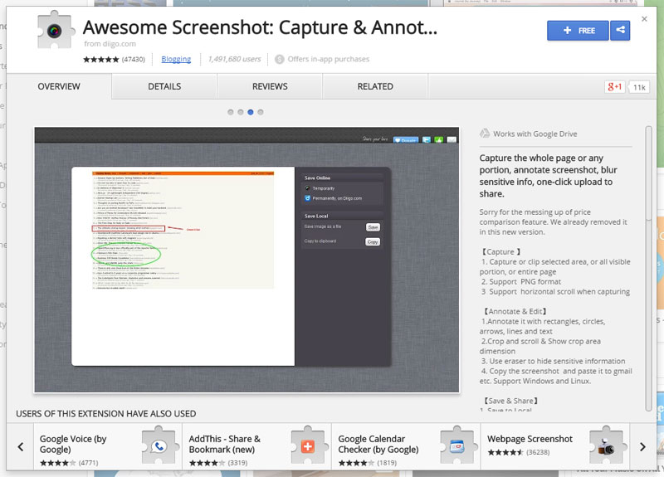Select the fourth carousel dot

pyautogui.click(x=261, y=111)
